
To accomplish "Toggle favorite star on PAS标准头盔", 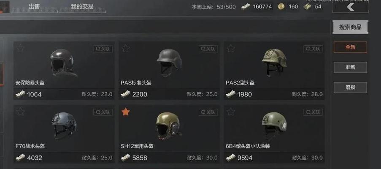I will pos(126,48).
